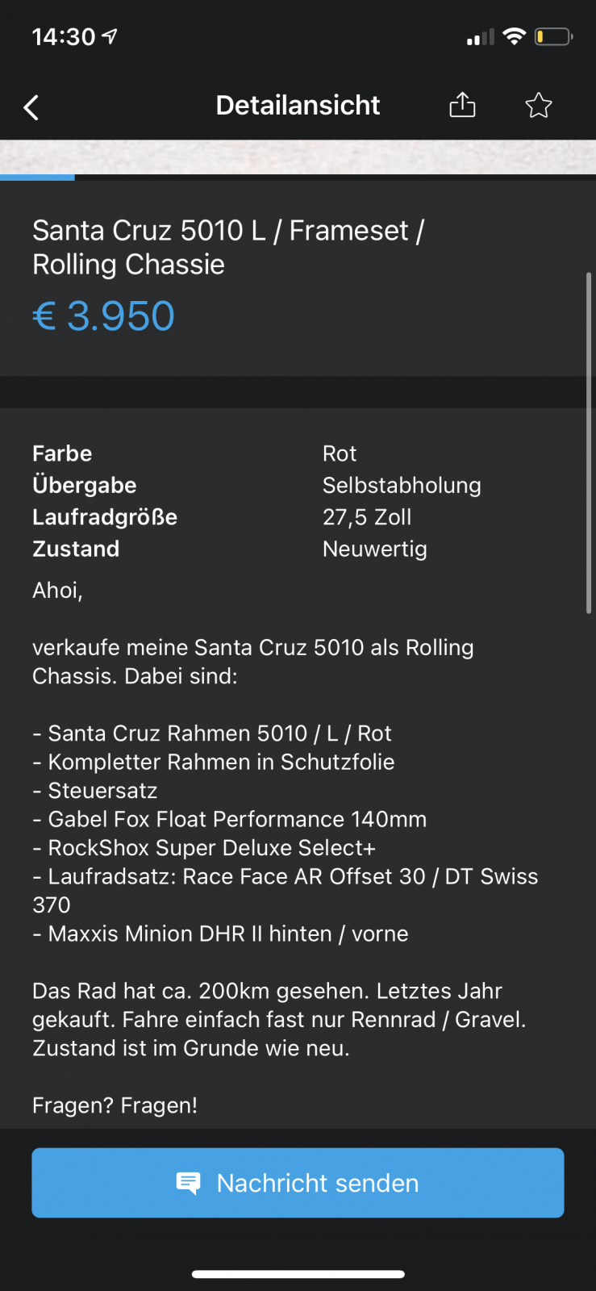Tap the speech bubble message icon
The height and width of the screenshot is (1291, 596).
(188, 1183)
